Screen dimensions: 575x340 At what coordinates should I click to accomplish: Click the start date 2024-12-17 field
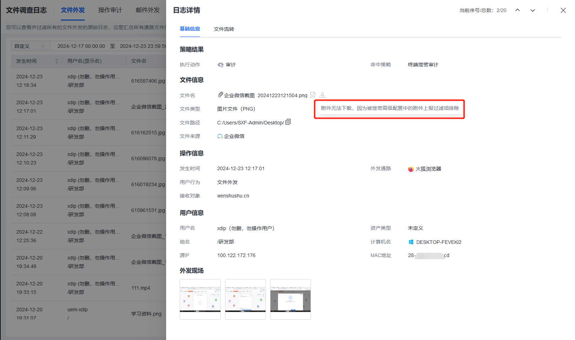pos(81,46)
